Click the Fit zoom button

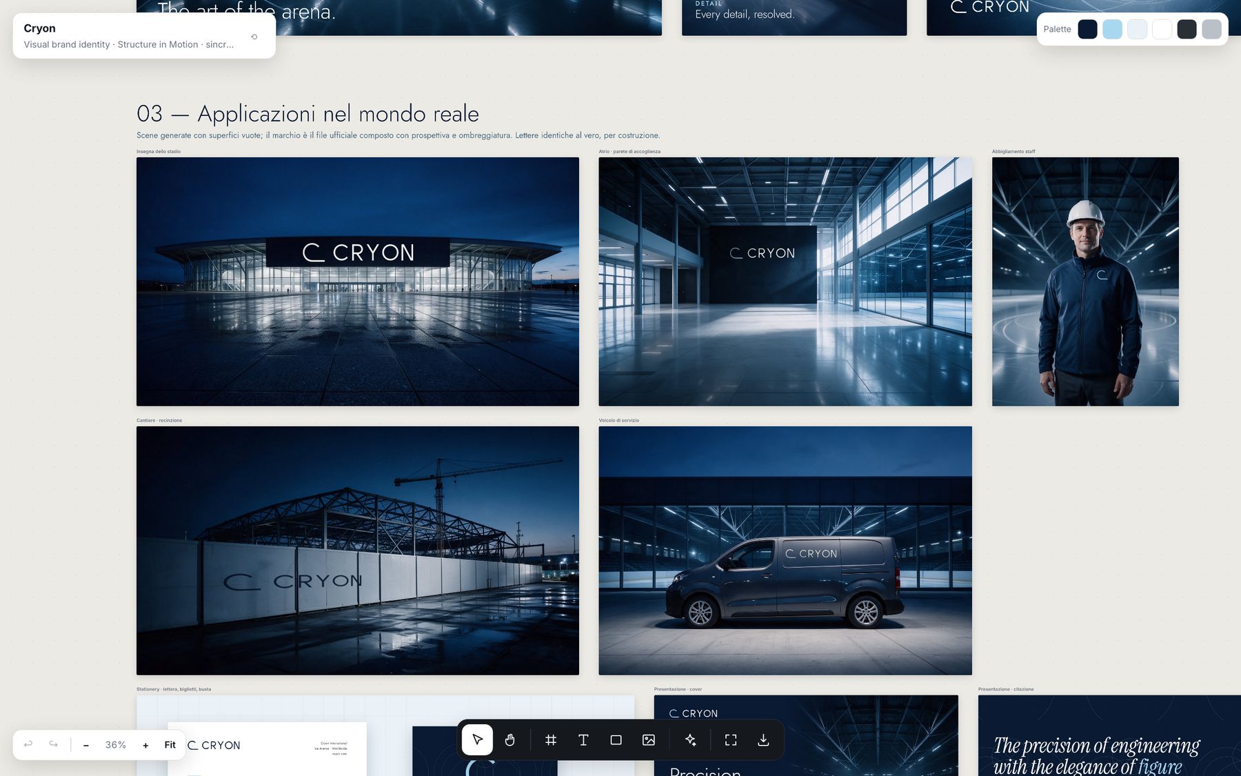point(170,745)
